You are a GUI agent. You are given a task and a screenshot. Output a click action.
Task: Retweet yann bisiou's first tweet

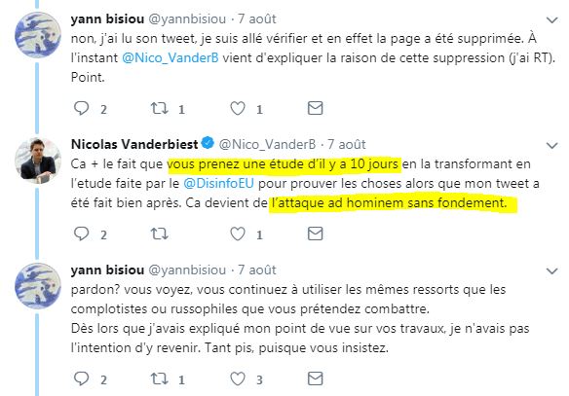coord(160,108)
